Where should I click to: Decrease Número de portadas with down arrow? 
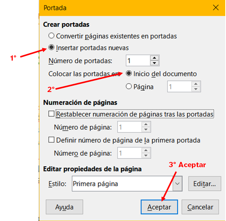click(x=154, y=63)
